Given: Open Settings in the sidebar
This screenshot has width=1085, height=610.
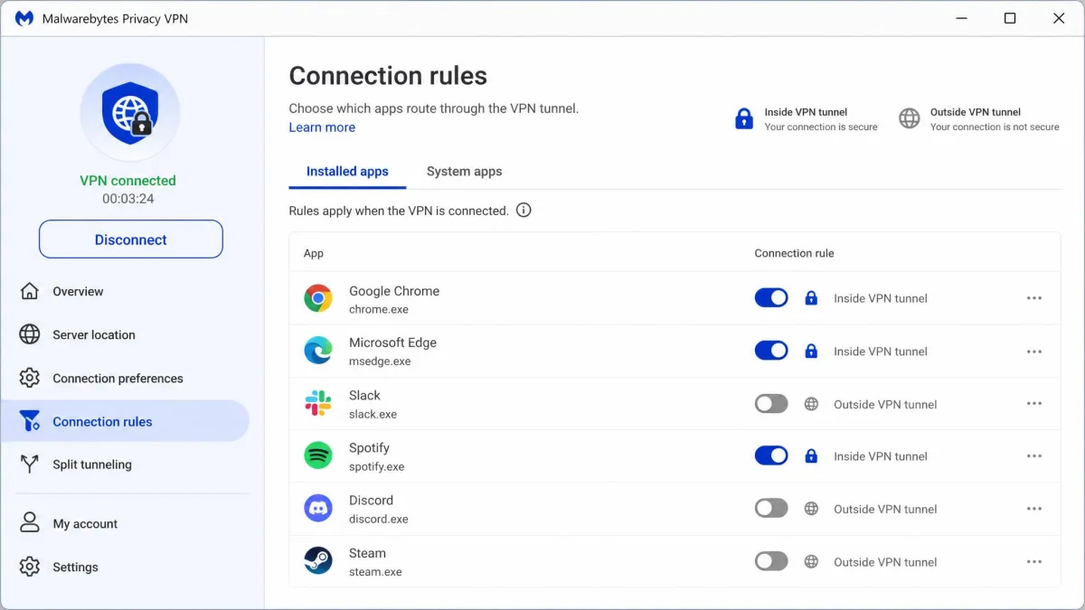Looking at the screenshot, I should pyautogui.click(x=125, y=567).
